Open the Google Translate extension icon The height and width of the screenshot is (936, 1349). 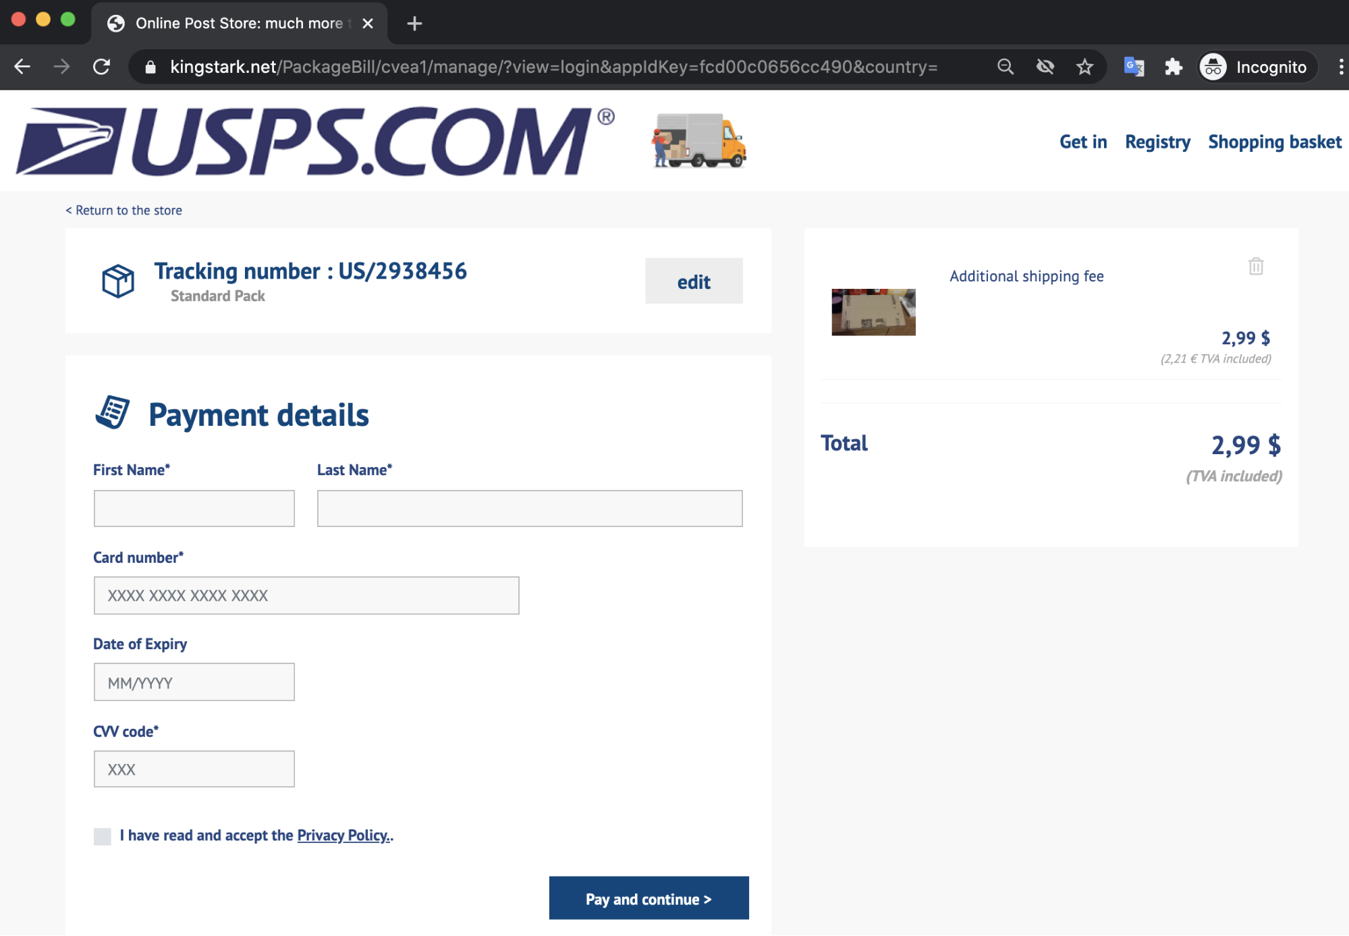pyautogui.click(x=1133, y=67)
